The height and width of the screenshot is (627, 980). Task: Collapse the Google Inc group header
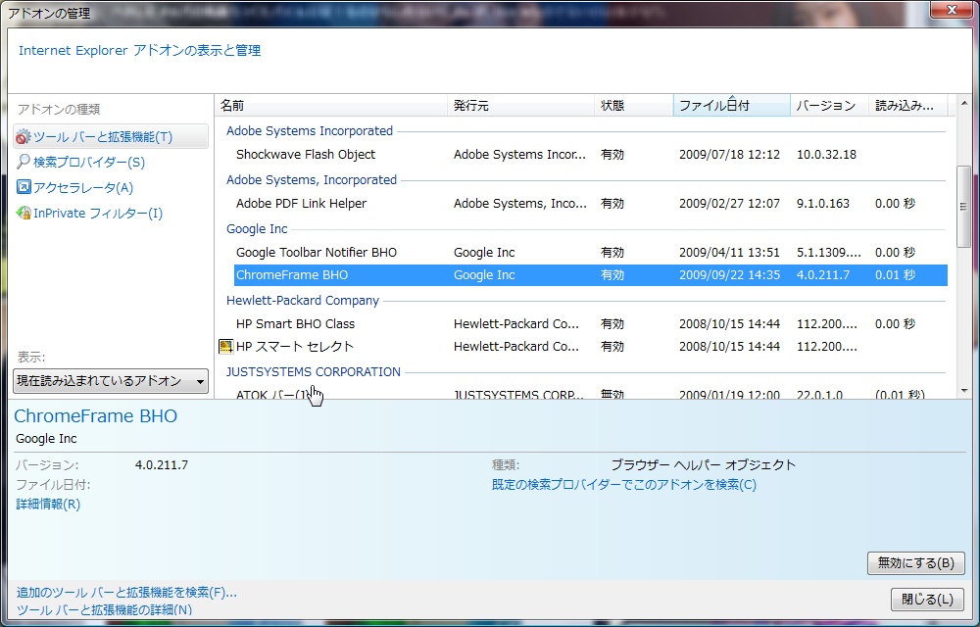[x=257, y=228]
